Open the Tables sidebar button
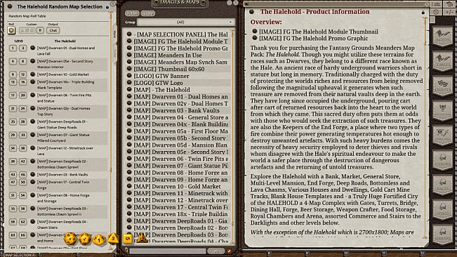This screenshot has height=257, width=457. [x=442, y=61]
